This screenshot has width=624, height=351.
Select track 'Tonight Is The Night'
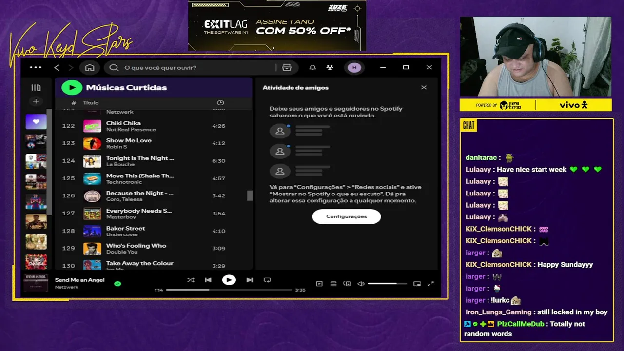coord(140,158)
